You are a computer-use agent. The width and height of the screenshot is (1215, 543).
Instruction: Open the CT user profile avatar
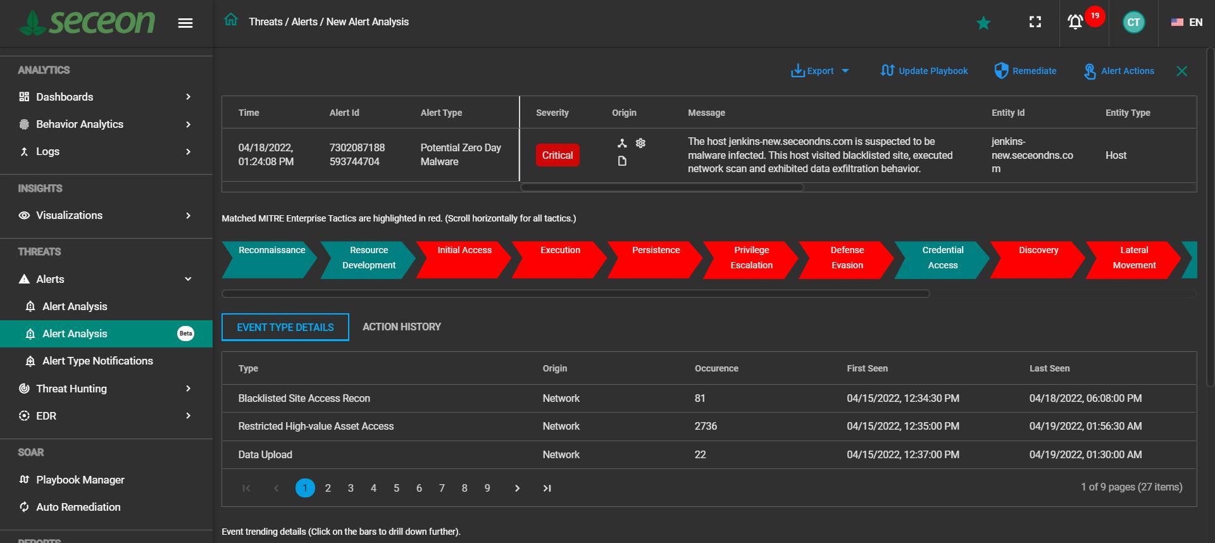[1133, 22]
